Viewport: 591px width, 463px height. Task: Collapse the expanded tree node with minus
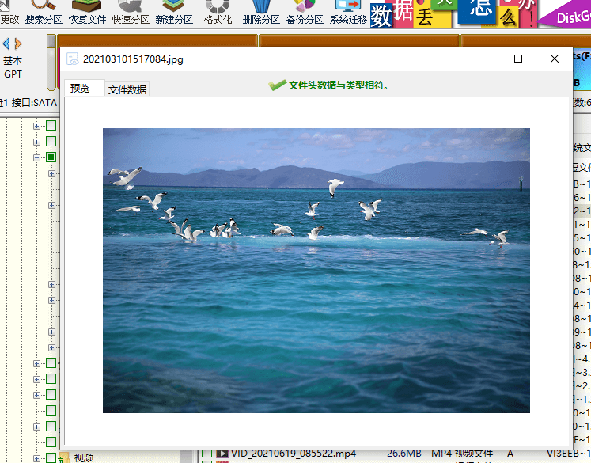36,157
